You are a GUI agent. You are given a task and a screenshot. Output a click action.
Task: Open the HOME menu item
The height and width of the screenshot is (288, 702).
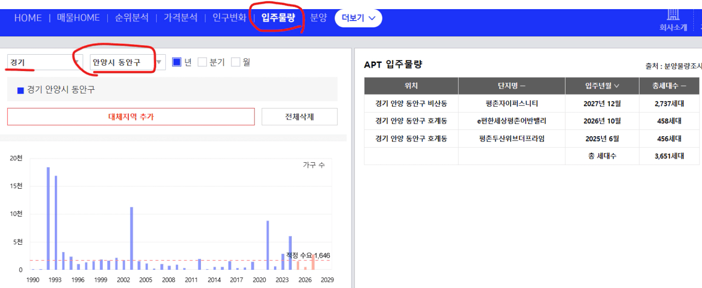point(28,18)
